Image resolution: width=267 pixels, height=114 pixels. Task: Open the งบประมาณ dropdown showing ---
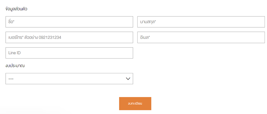(x=69, y=79)
